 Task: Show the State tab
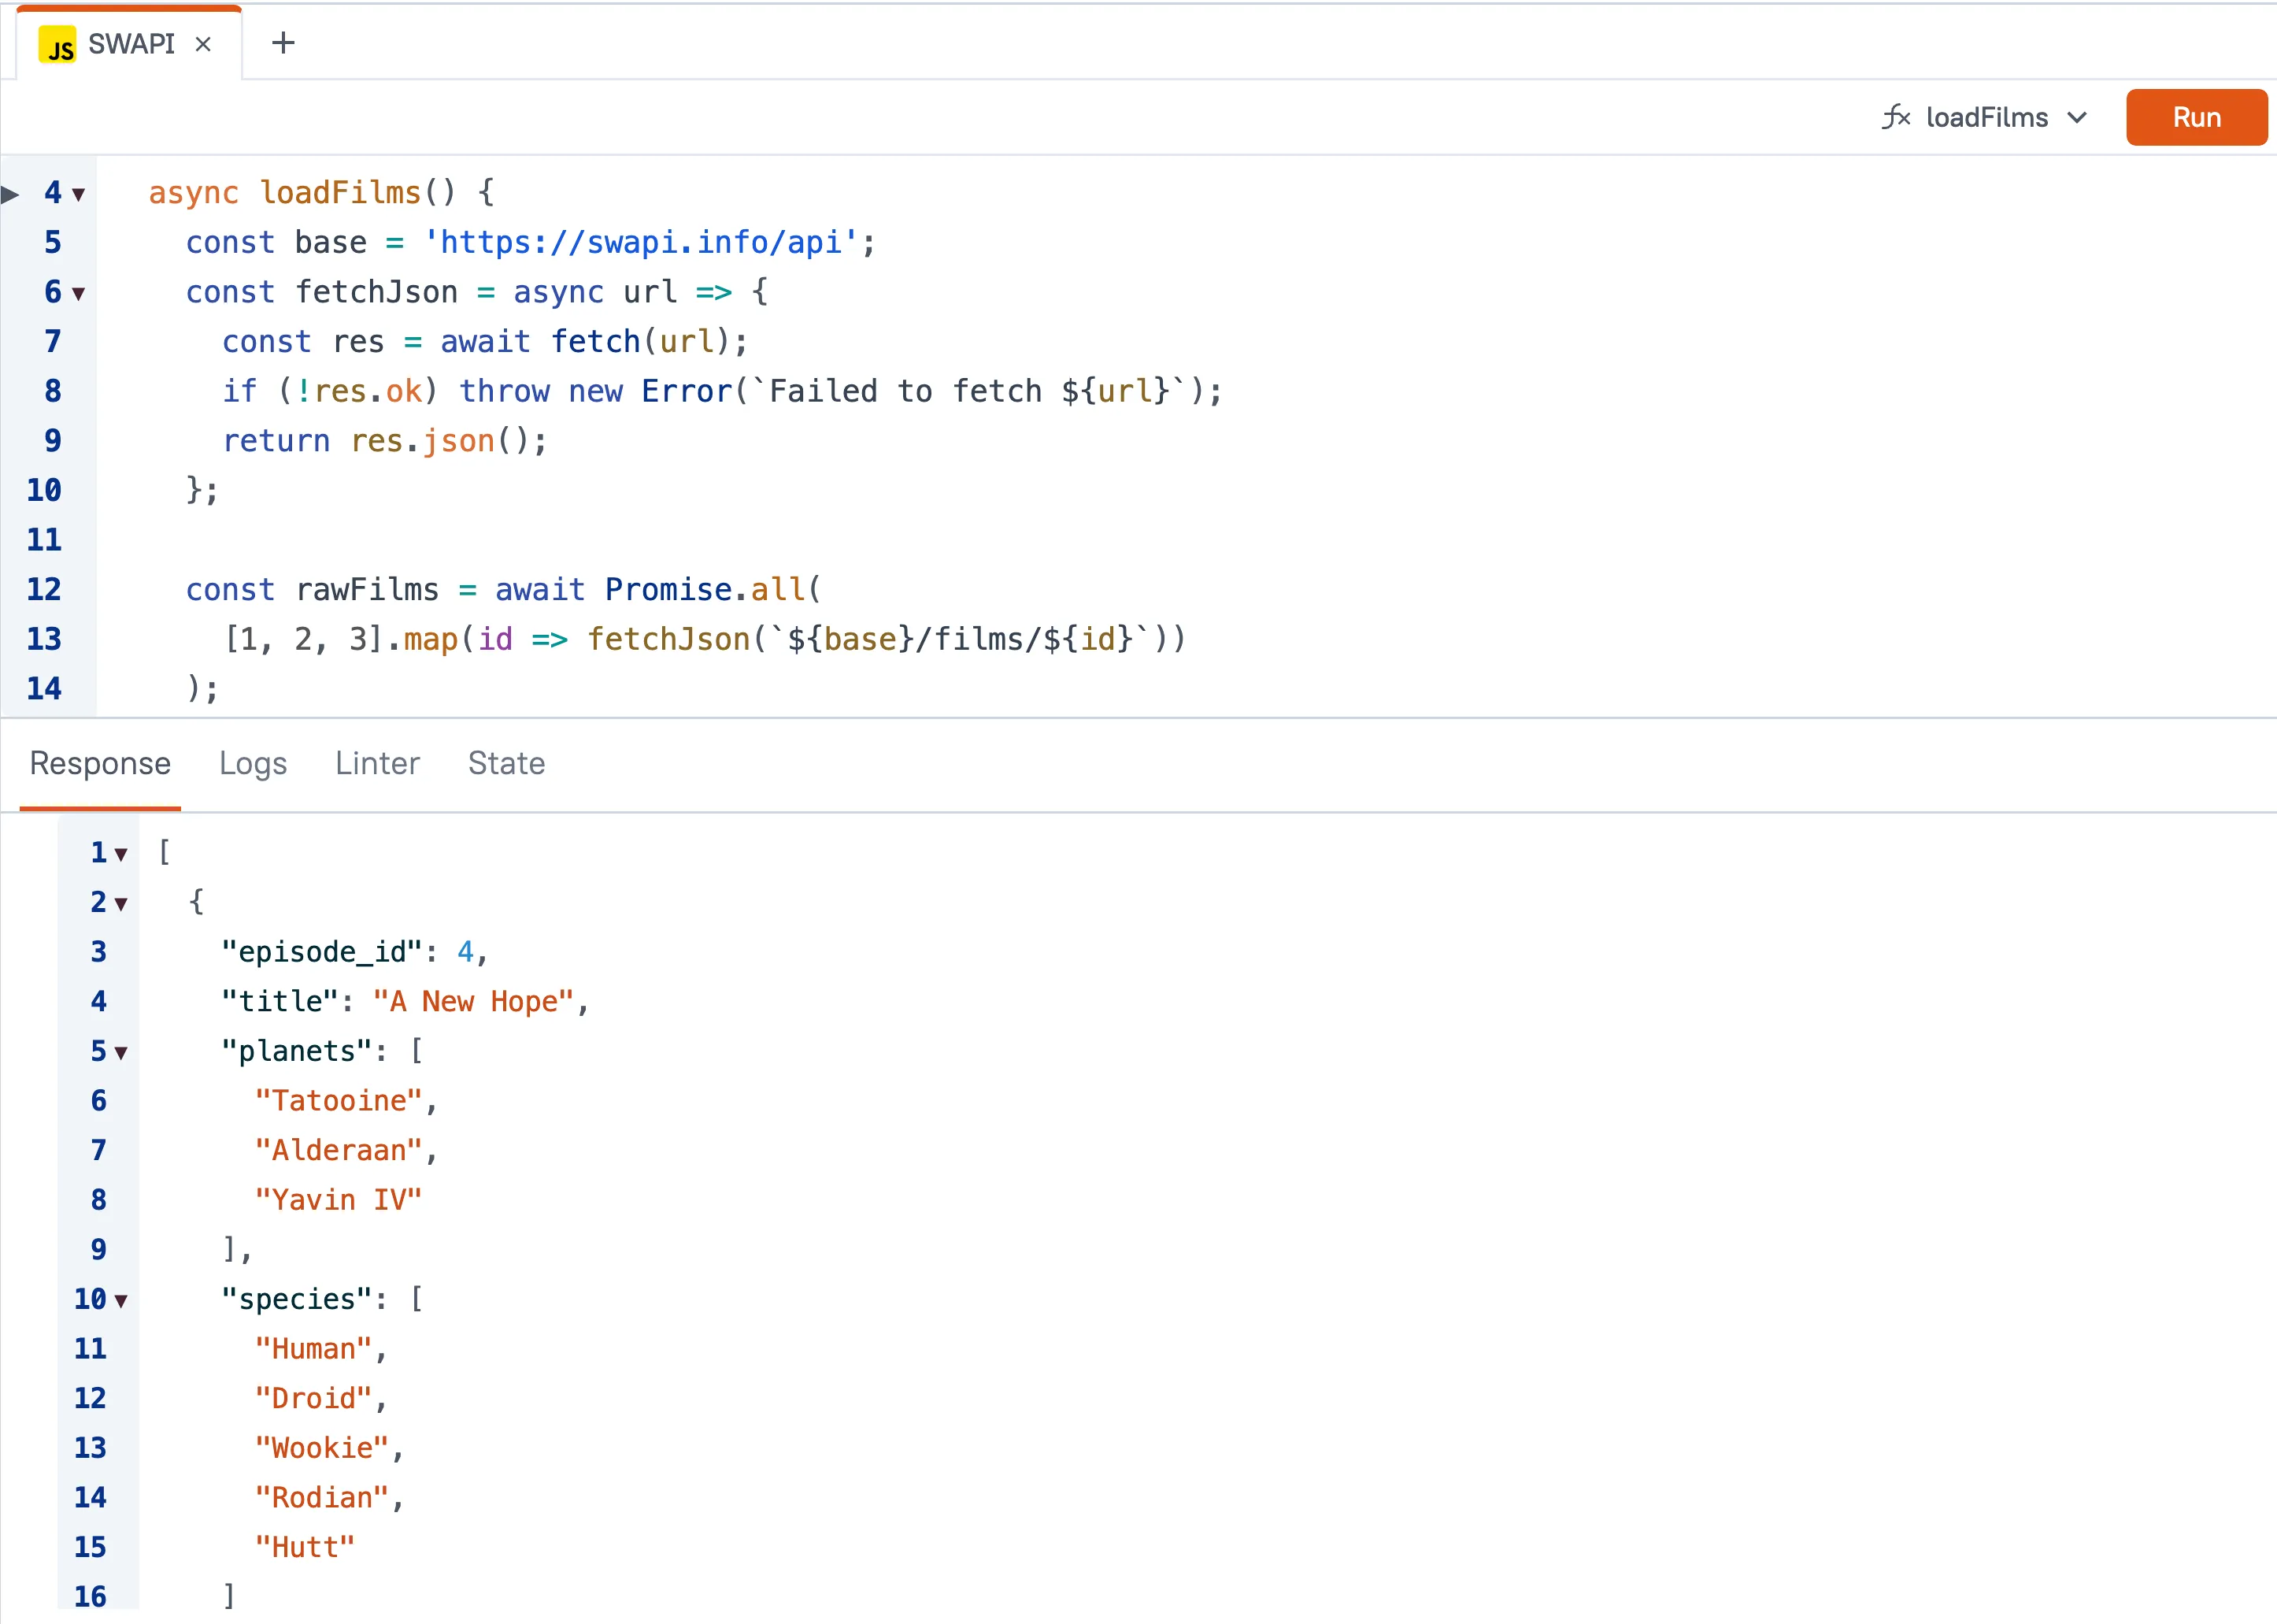click(x=505, y=763)
